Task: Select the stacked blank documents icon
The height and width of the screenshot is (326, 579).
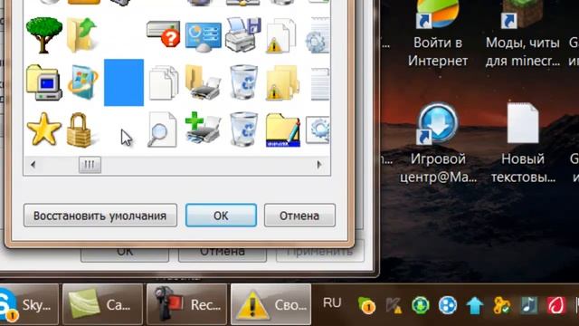Action: pos(164,82)
